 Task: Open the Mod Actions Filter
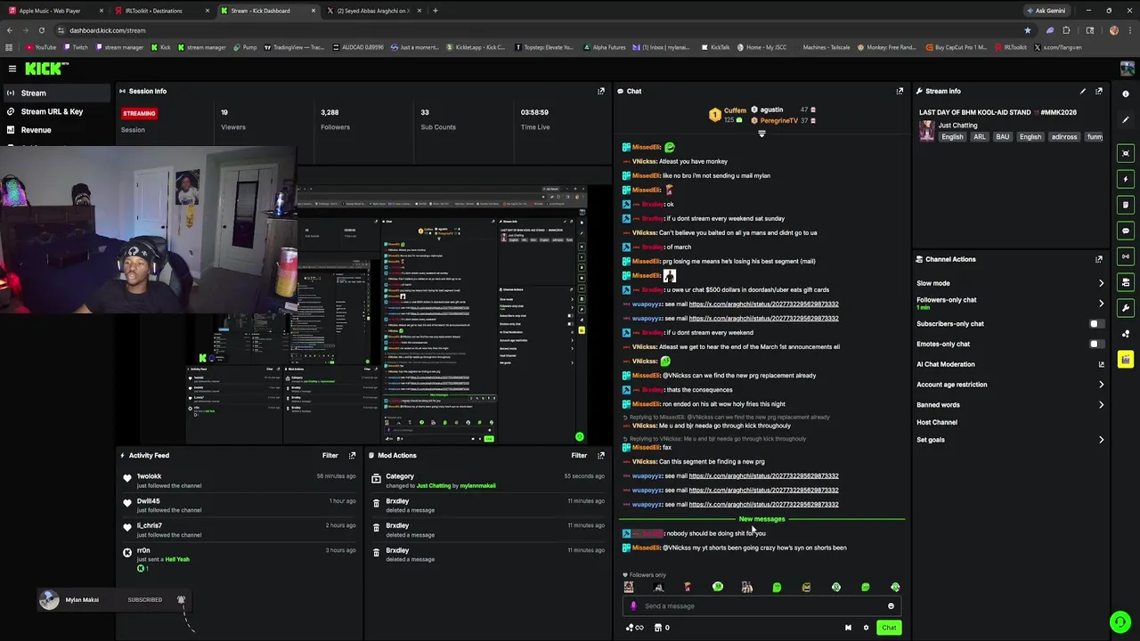(579, 455)
